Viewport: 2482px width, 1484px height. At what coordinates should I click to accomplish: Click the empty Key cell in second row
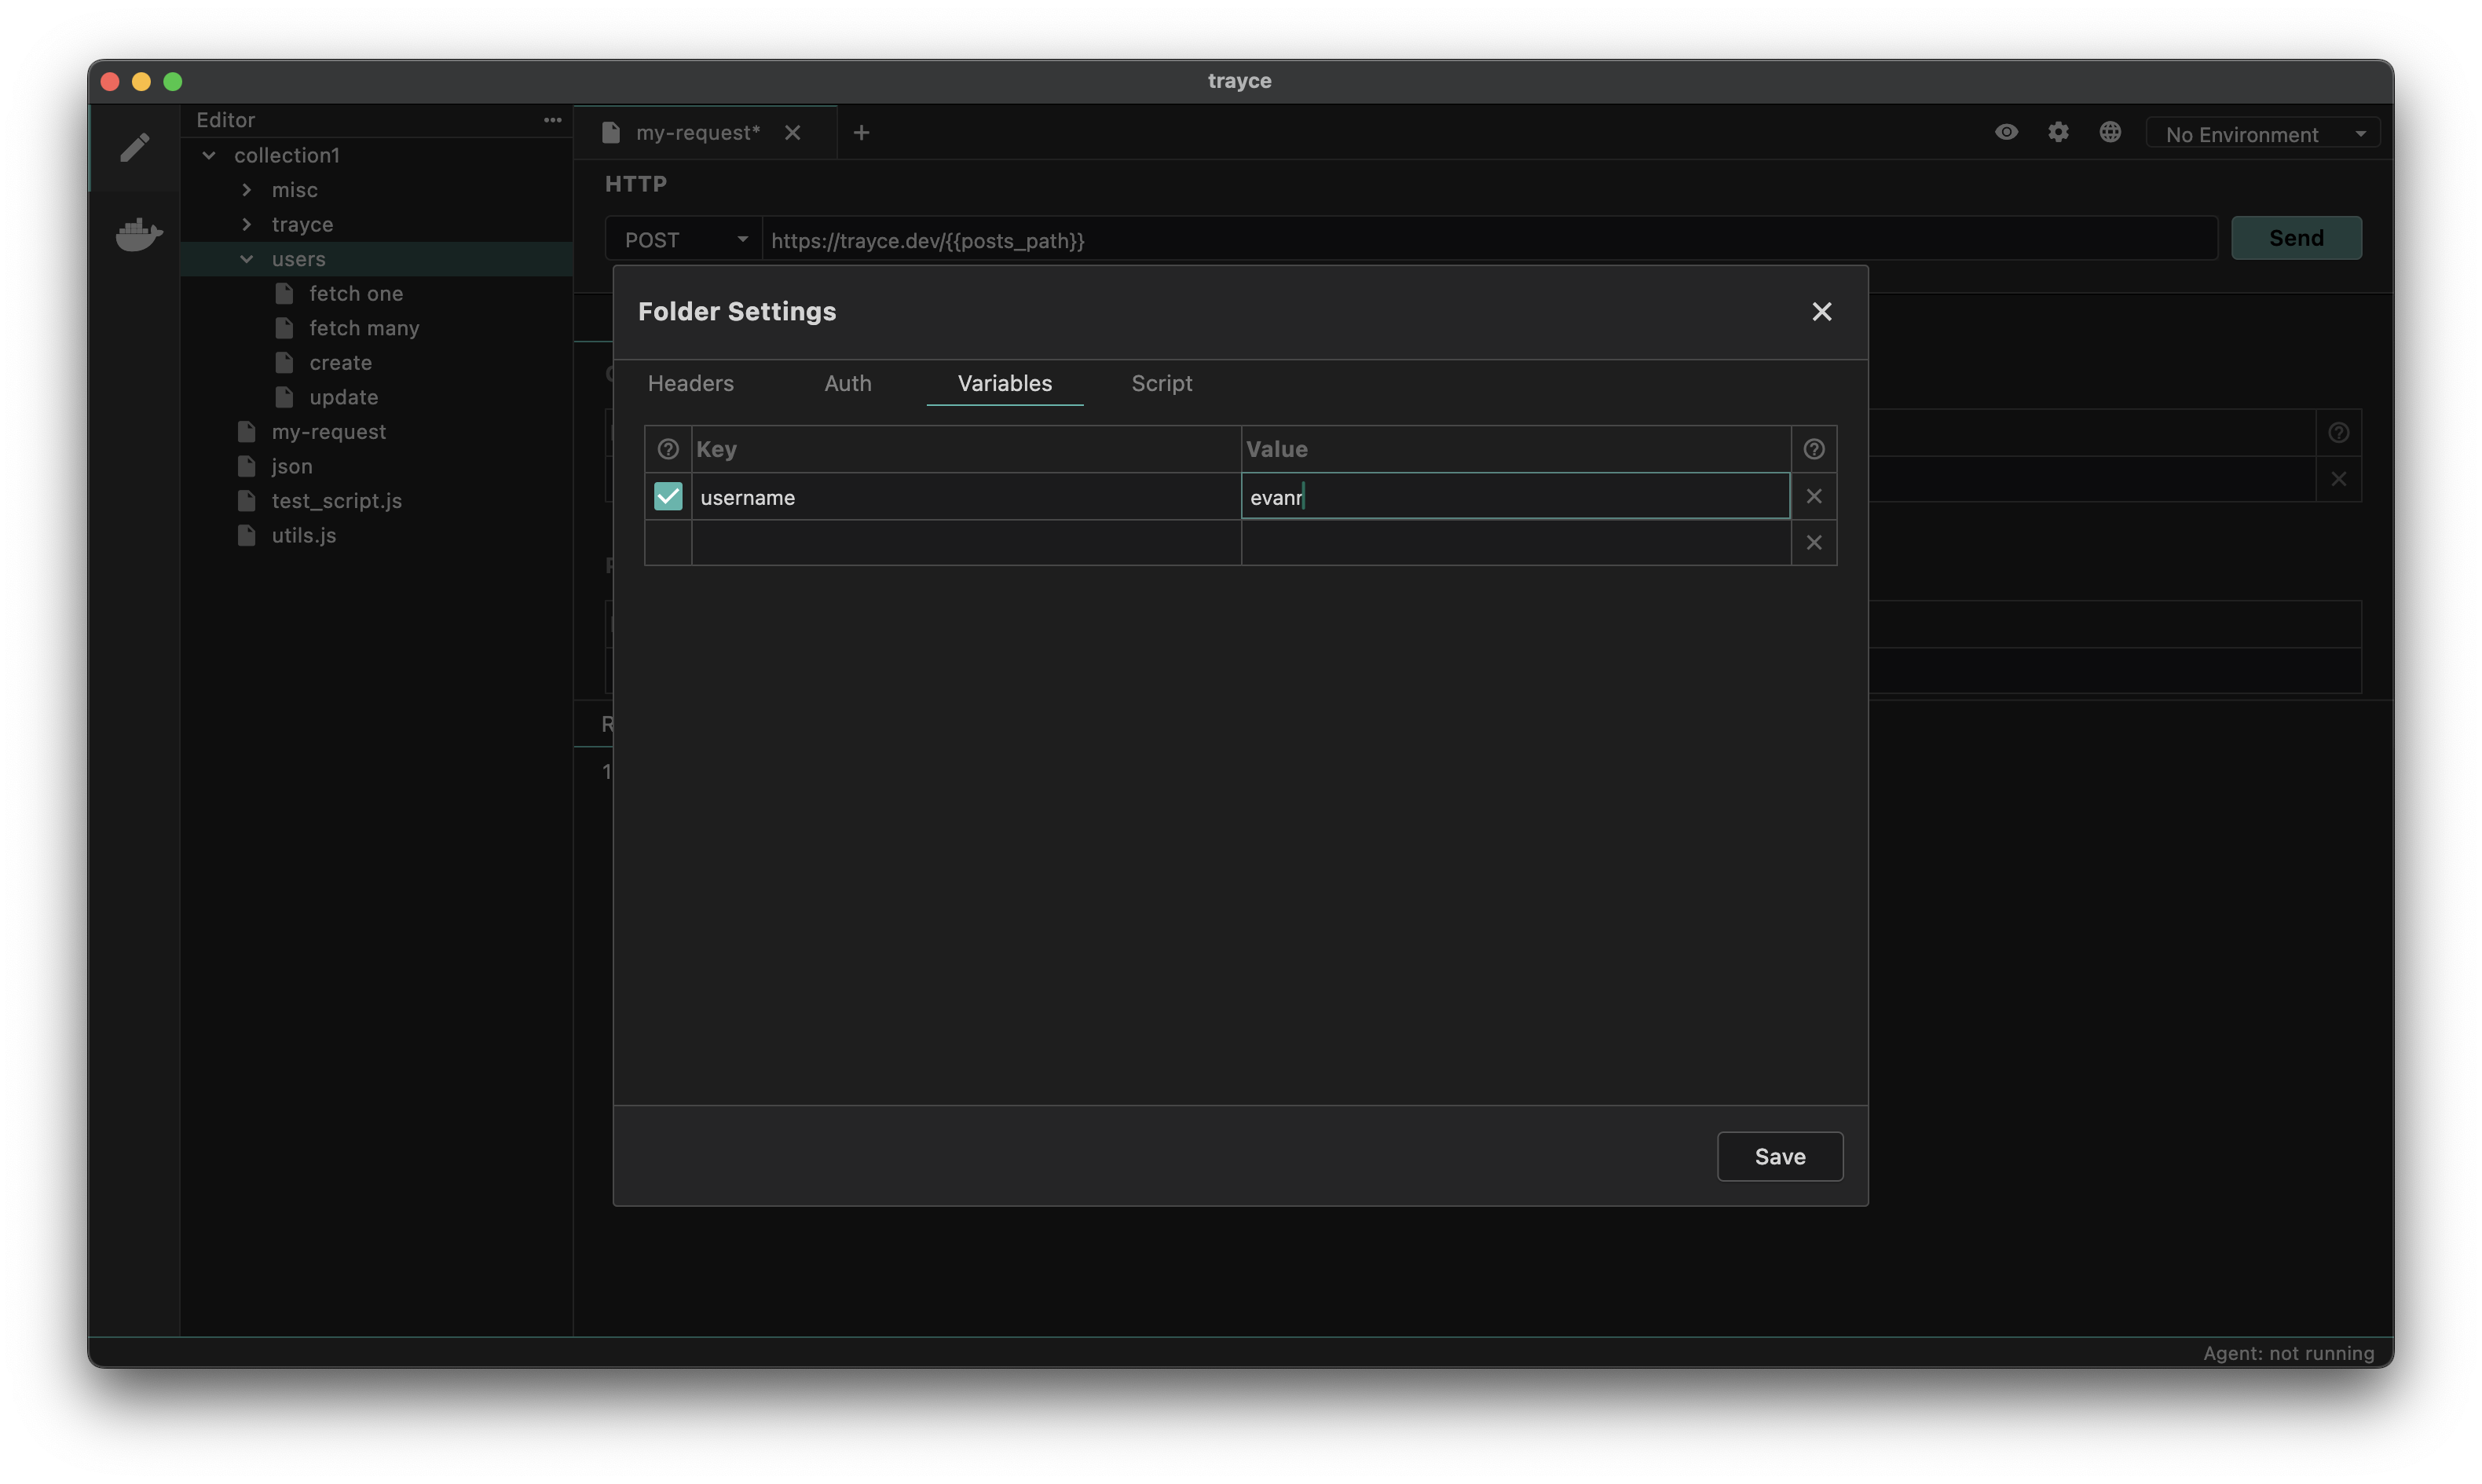tap(966, 543)
